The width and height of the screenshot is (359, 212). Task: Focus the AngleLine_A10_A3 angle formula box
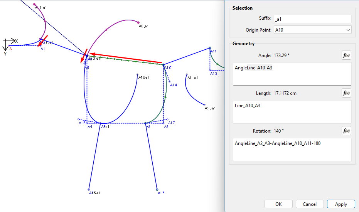tap(292, 74)
